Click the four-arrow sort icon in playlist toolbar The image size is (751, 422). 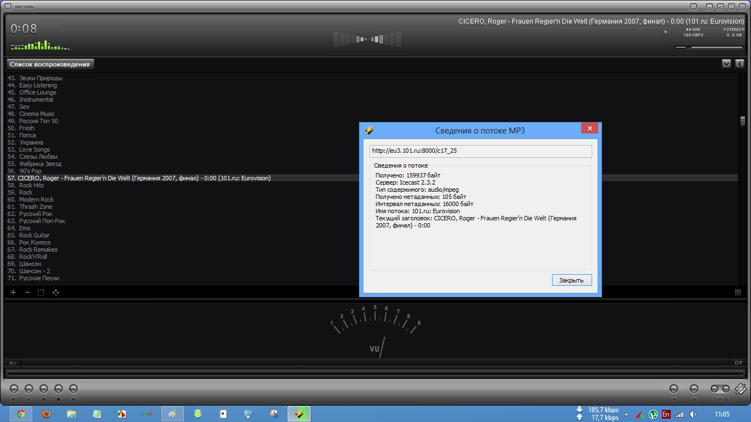point(56,292)
